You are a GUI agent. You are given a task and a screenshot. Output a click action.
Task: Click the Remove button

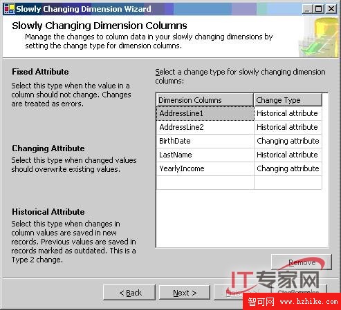302,262
